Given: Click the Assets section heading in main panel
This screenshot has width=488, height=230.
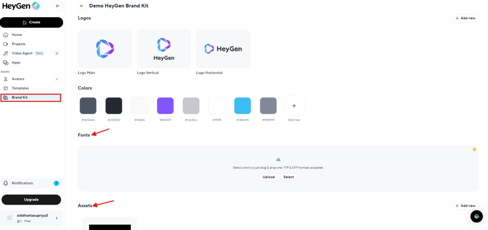Looking at the screenshot, I should click(85, 206).
